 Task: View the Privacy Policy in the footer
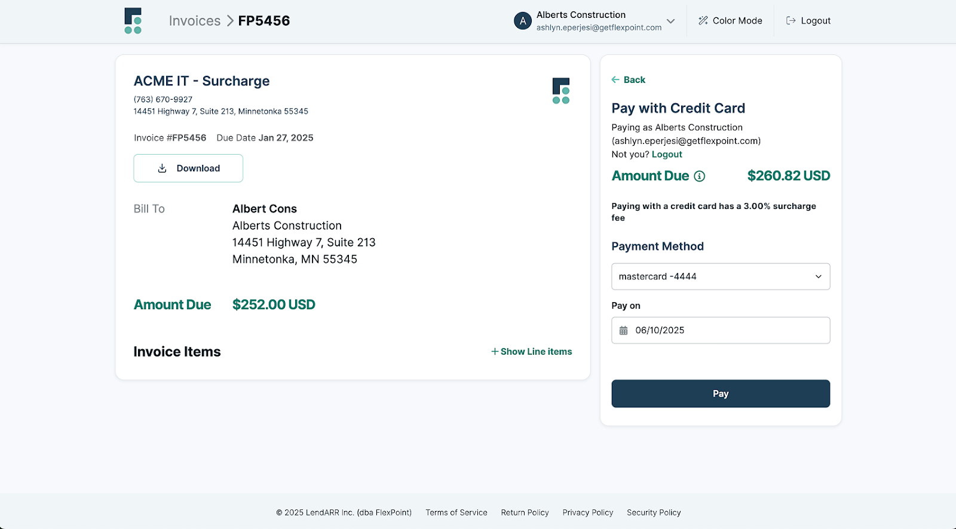pos(587,512)
